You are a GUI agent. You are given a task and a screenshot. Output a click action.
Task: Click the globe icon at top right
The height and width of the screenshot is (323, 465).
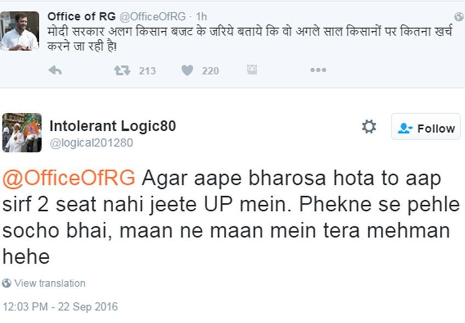[x=459, y=17]
